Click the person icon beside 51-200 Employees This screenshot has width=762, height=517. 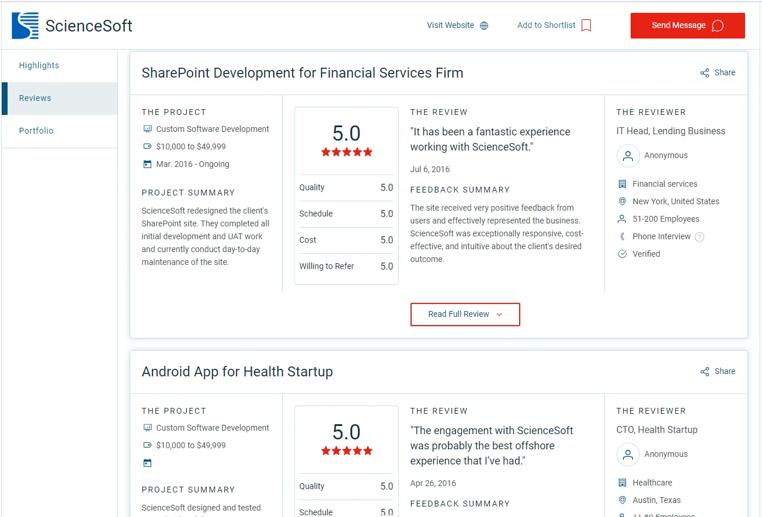(622, 219)
